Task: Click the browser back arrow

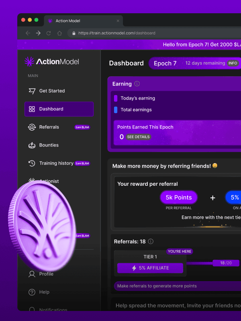Action: point(28,33)
